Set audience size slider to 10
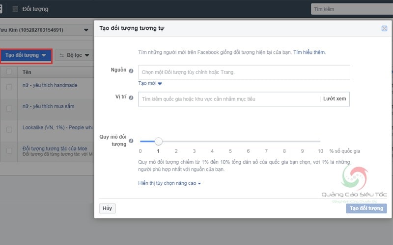This screenshot has width=393, height=245. tap(320, 141)
